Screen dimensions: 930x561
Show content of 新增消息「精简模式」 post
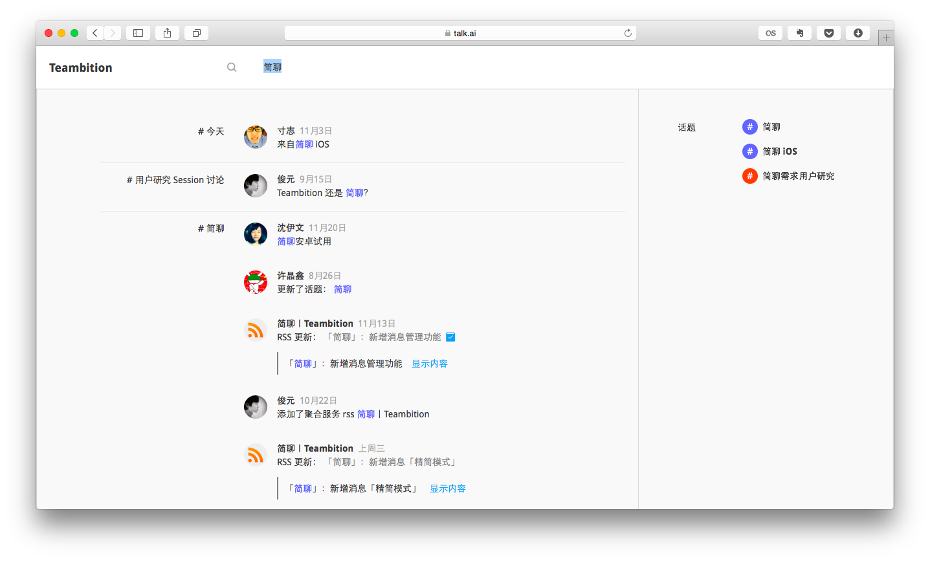pos(448,489)
